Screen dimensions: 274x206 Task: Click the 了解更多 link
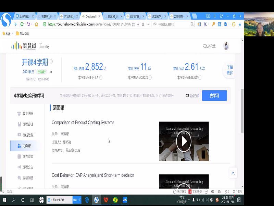click(x=229, y=70)
